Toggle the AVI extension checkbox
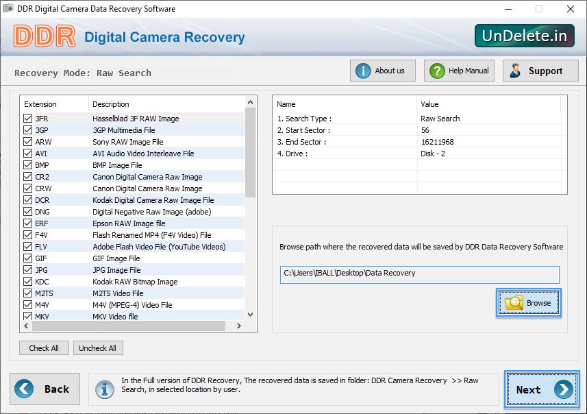This screenshot has width=587, height=414. click(x=27, y=154)
